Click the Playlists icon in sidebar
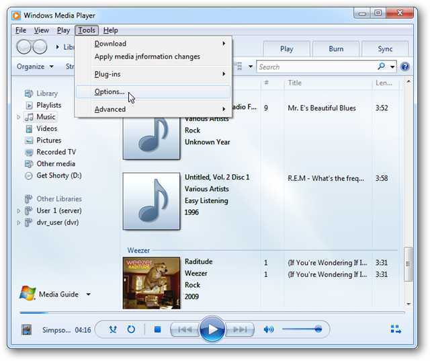The width and height of the screenshot is (430, 361). [29, 106]
